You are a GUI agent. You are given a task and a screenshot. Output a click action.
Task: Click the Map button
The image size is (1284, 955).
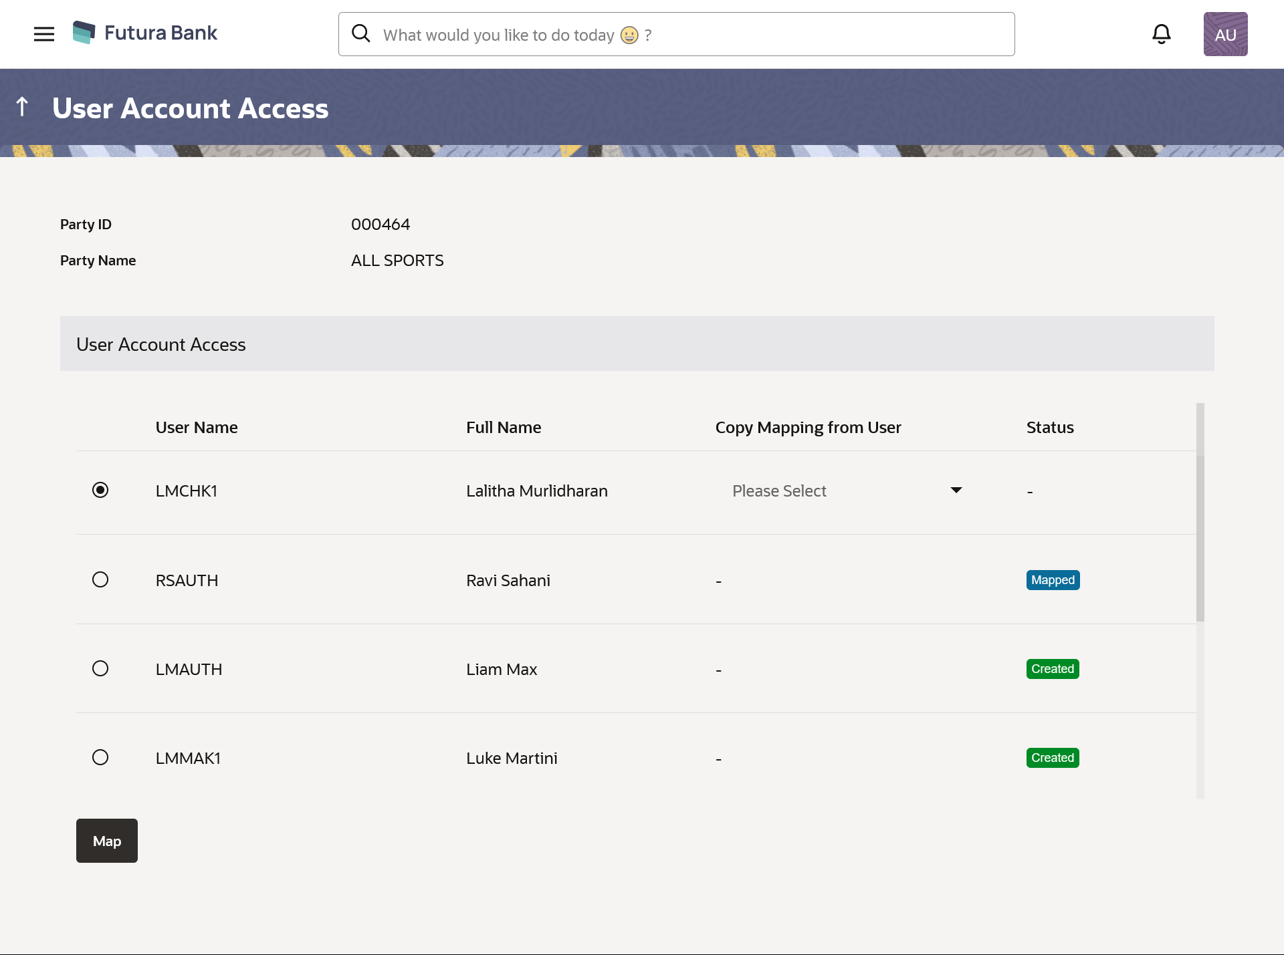107,841
